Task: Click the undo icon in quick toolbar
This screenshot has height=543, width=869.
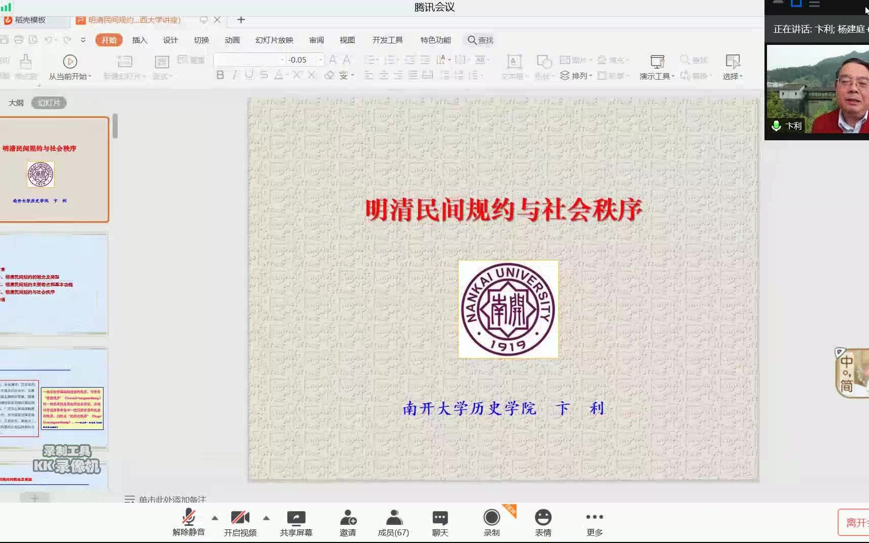Action: pos(48,40)
